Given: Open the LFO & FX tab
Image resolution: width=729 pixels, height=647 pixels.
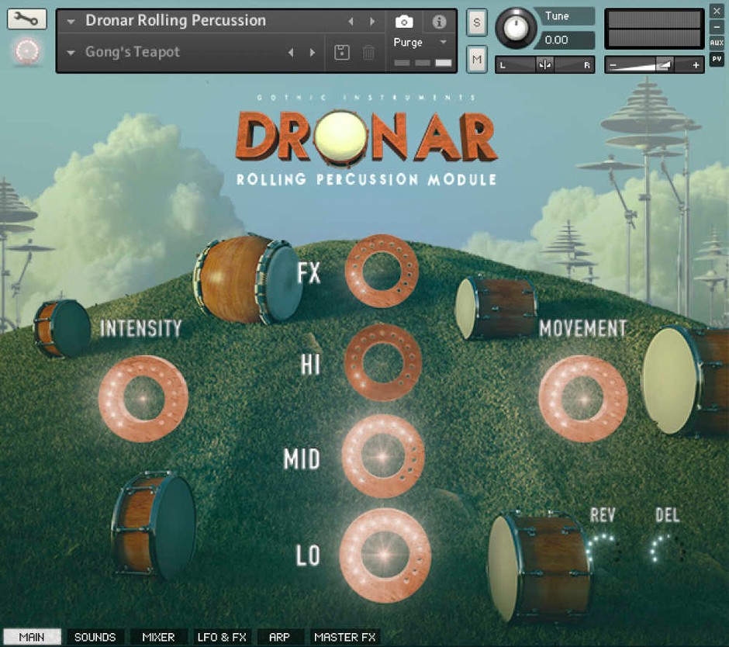Looking at the screenshot, I should [x=222, y=637].
